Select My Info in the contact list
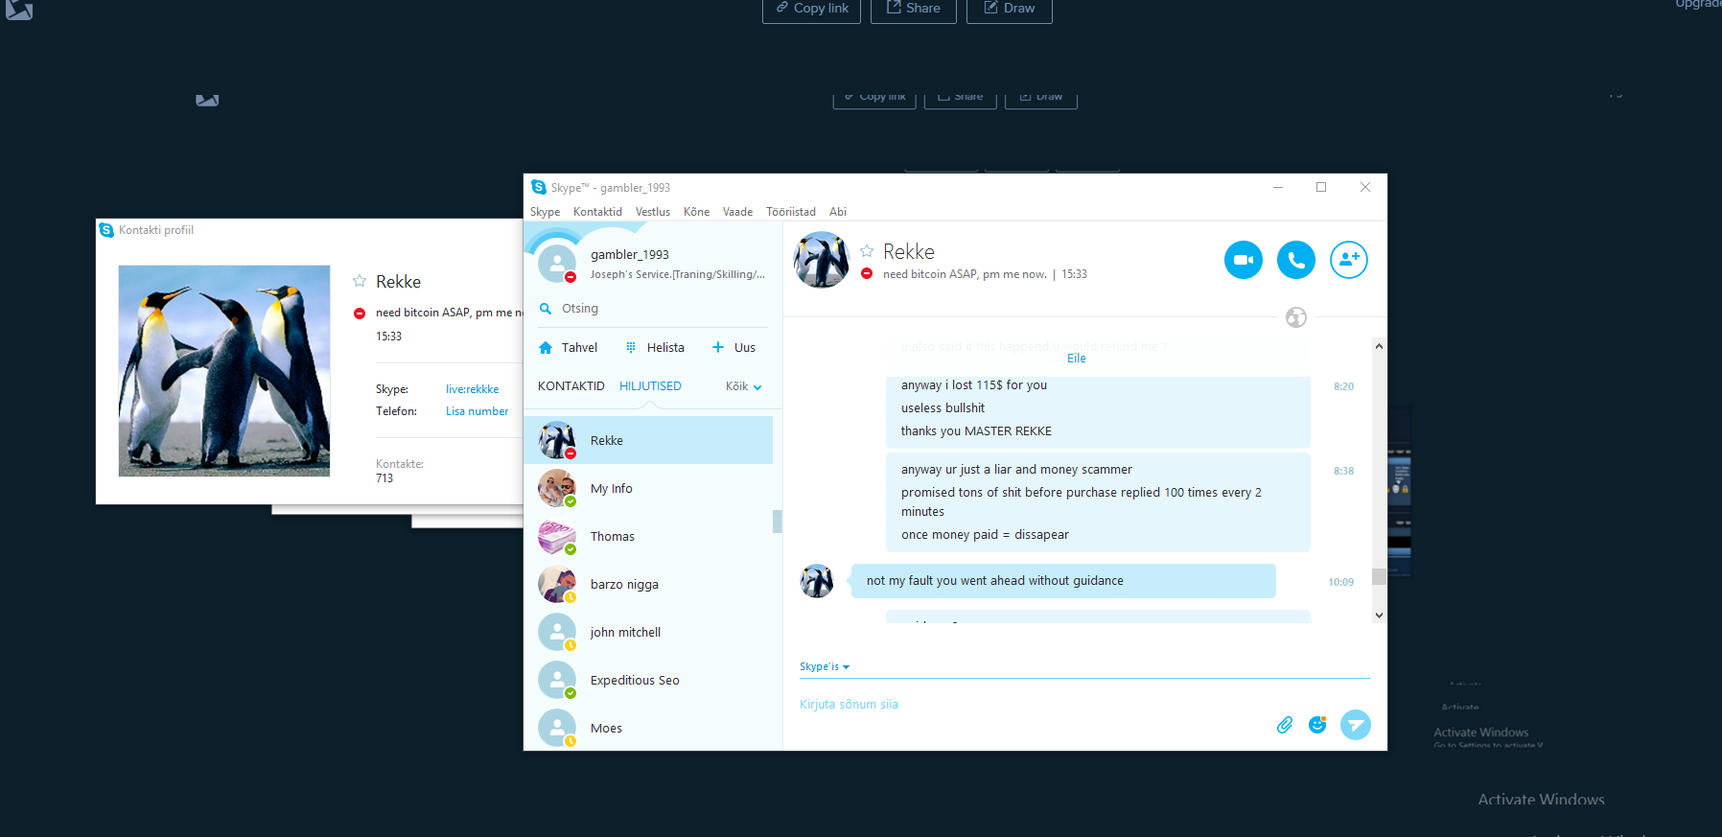1722x837 pixels. (x=648, y=488)
